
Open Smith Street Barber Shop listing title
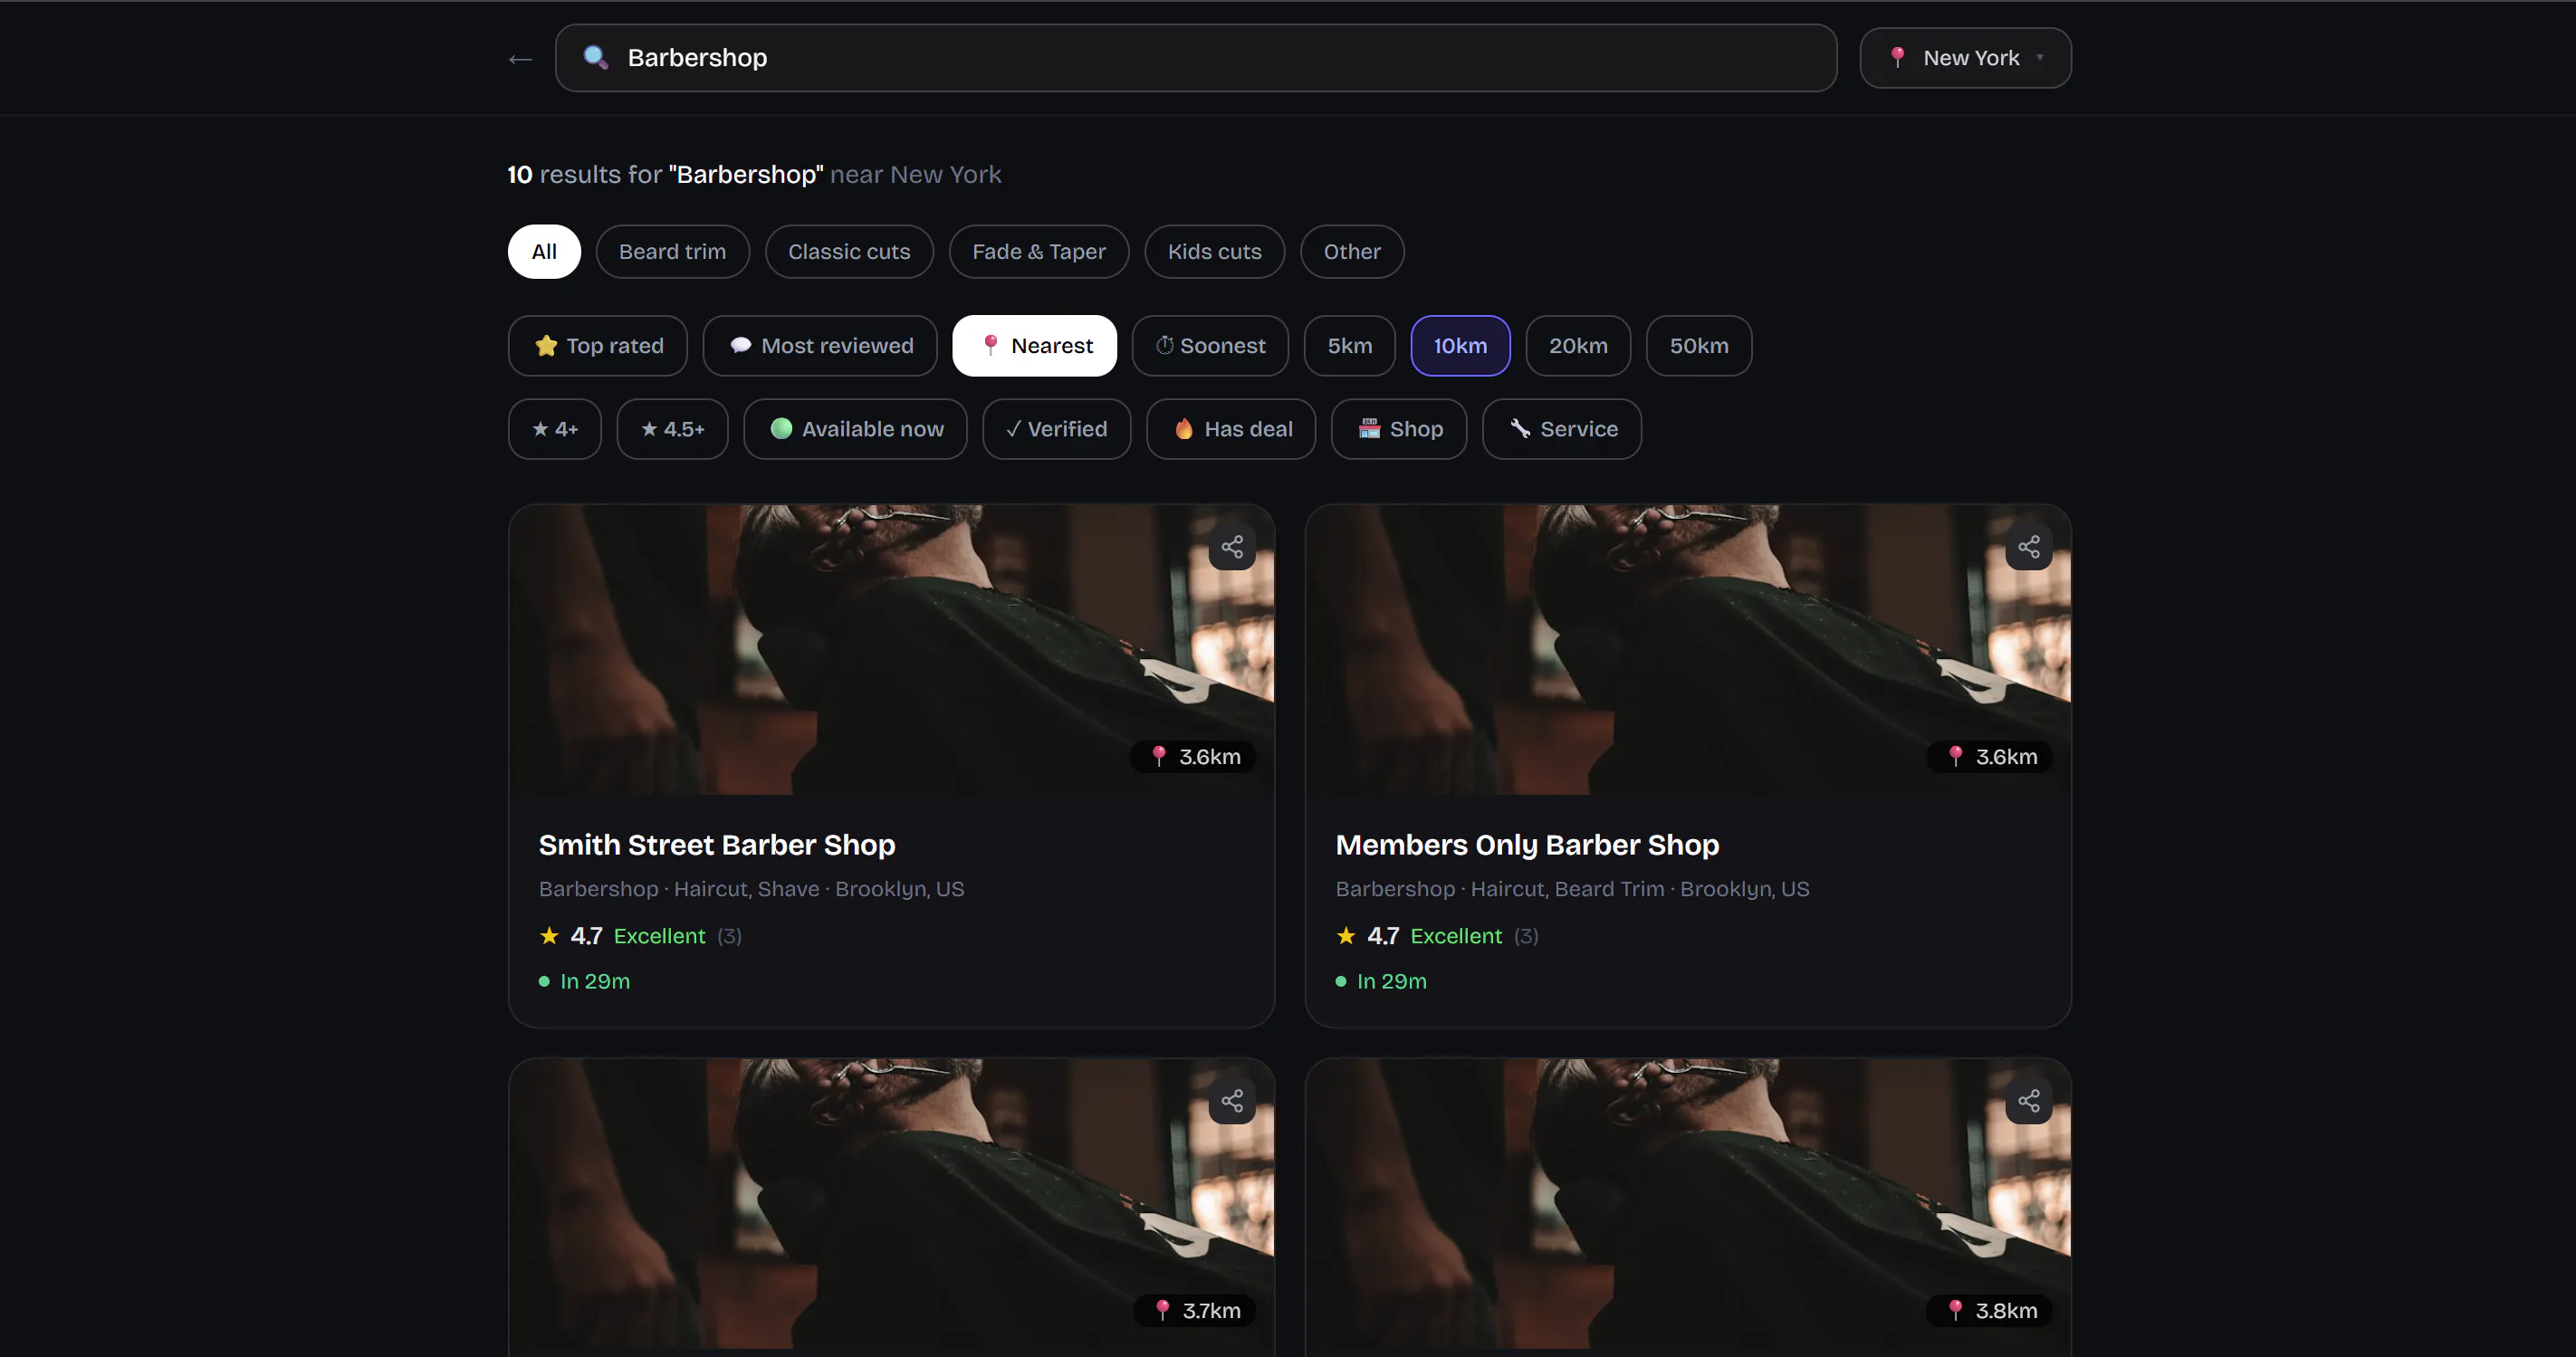click(x=717, y=846)
